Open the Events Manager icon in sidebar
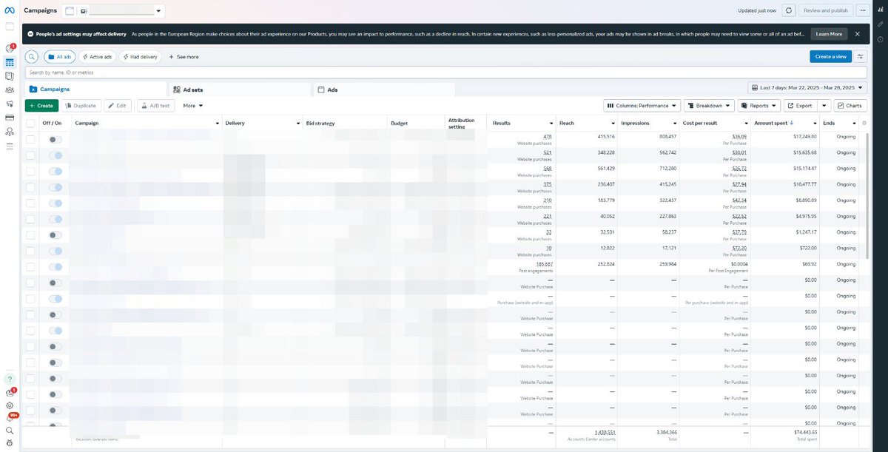 click(10, 132)
